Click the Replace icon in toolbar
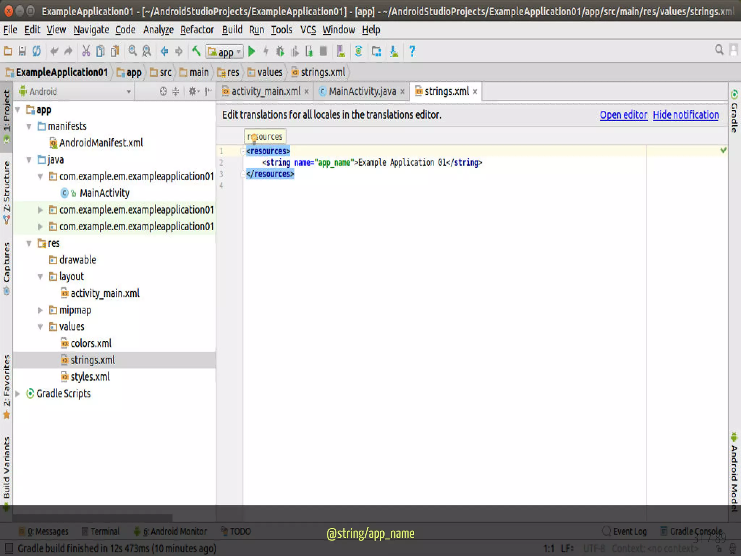This screenshot has width=741, height=556. [147, 51]
